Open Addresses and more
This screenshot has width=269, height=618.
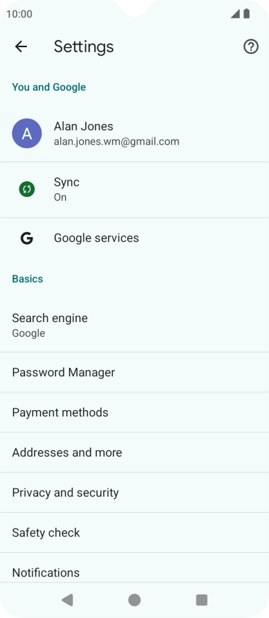pos(134,452)
